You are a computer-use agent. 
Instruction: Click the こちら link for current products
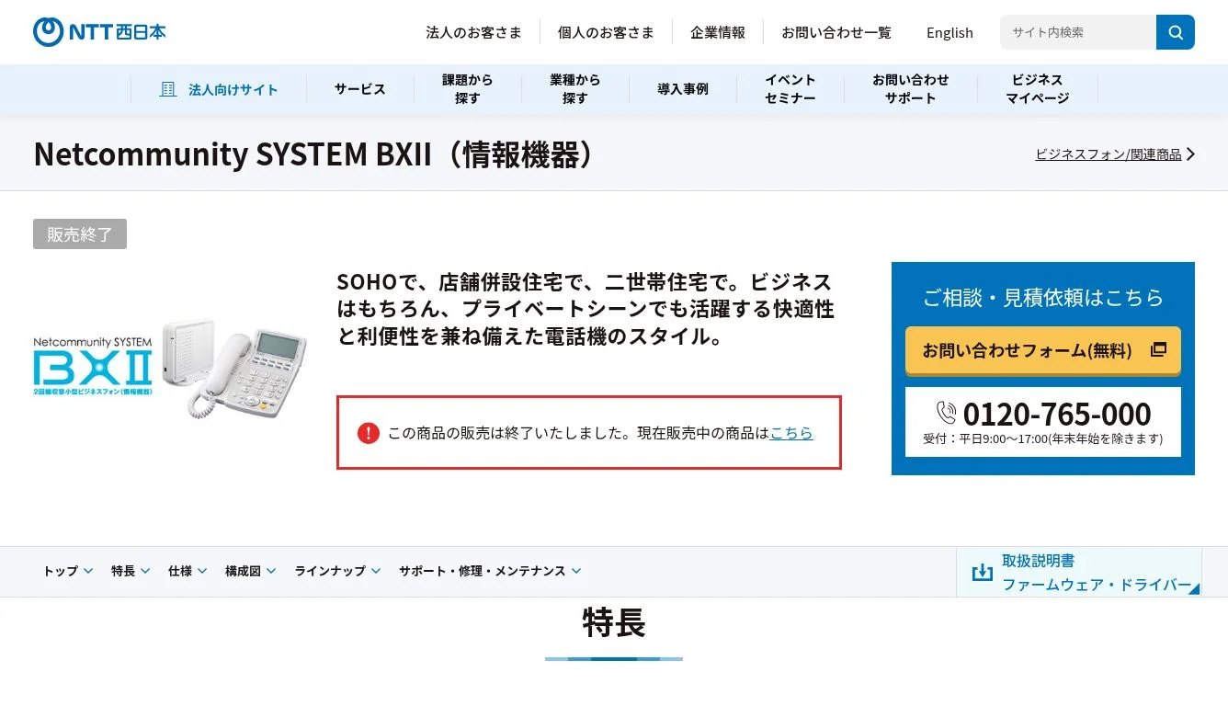coord(791,433)
